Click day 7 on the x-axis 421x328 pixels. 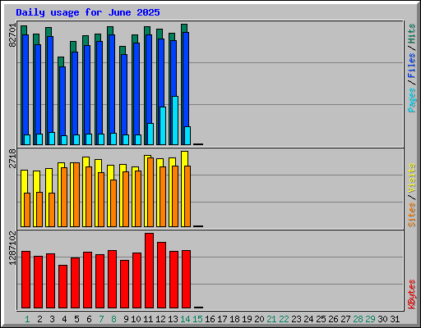(101, 319)
